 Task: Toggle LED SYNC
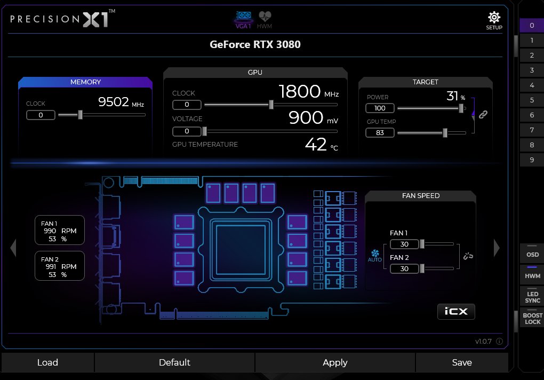(532, 296)
